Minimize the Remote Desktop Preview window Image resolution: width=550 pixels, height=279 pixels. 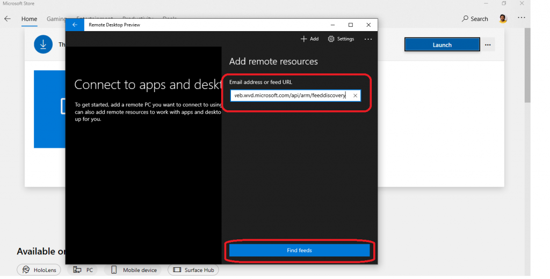tap(332, 25)
